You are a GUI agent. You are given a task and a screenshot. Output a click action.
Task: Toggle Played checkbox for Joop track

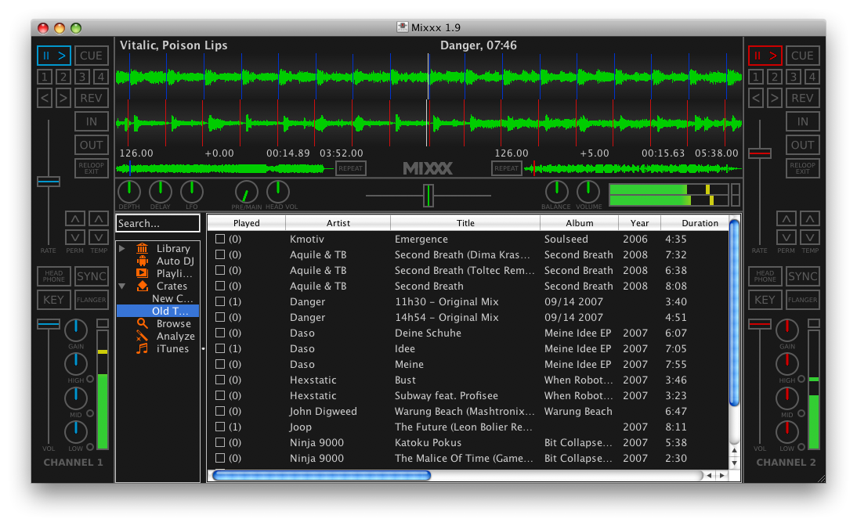(x=220, y=427)
